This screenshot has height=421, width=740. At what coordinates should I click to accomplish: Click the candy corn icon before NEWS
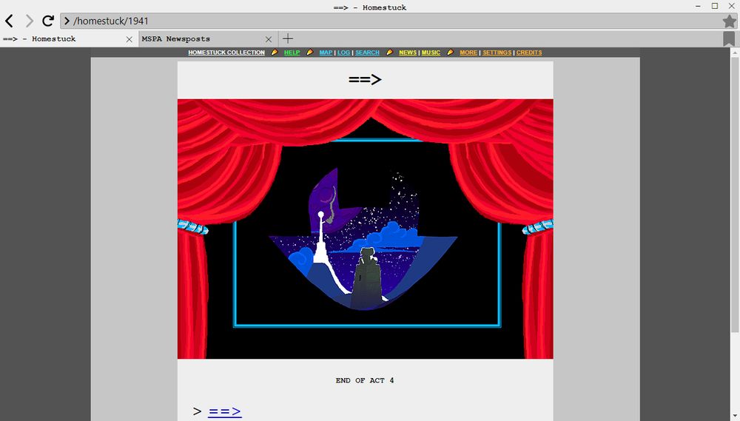pos(389,53)
